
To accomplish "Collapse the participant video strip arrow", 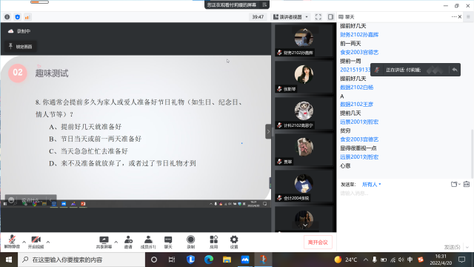I will tap(268, 132).
